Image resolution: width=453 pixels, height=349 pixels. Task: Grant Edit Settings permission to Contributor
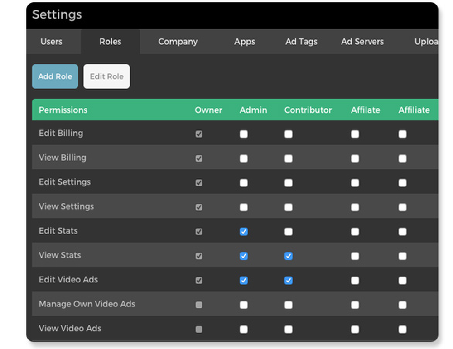pyautogui.click(x=289, y=183)
